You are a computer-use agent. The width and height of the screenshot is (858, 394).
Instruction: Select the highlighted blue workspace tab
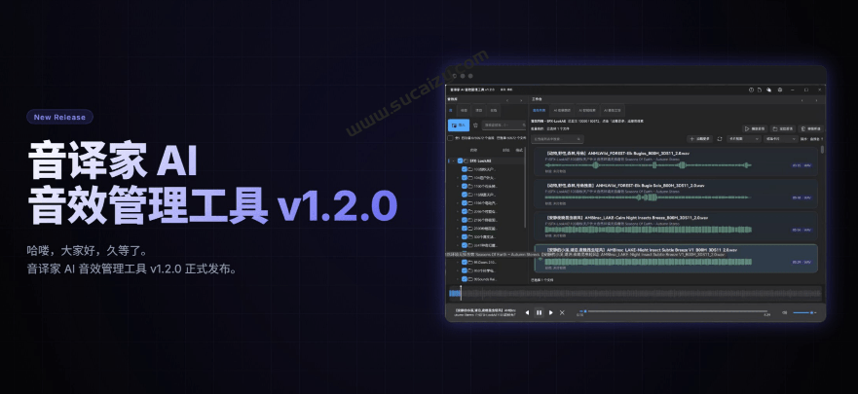540,110
